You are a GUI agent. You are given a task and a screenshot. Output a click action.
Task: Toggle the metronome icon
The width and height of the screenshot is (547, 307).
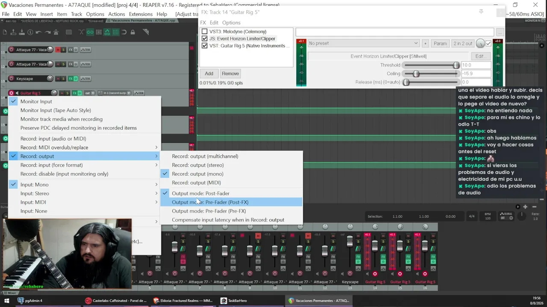point(56,32)
